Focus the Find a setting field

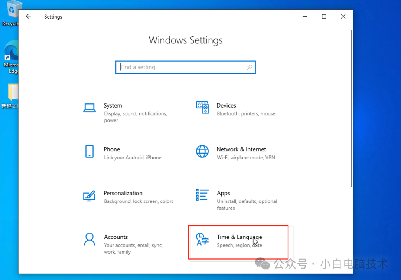[186, 67]
